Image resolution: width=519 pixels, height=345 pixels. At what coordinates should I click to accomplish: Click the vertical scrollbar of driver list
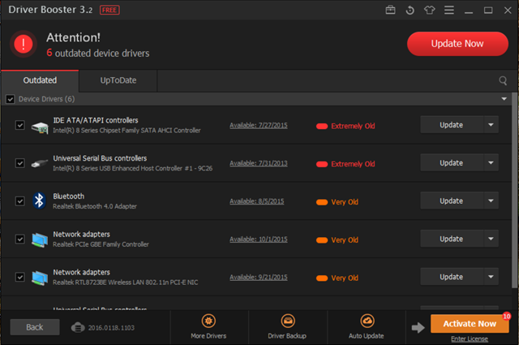515,191
